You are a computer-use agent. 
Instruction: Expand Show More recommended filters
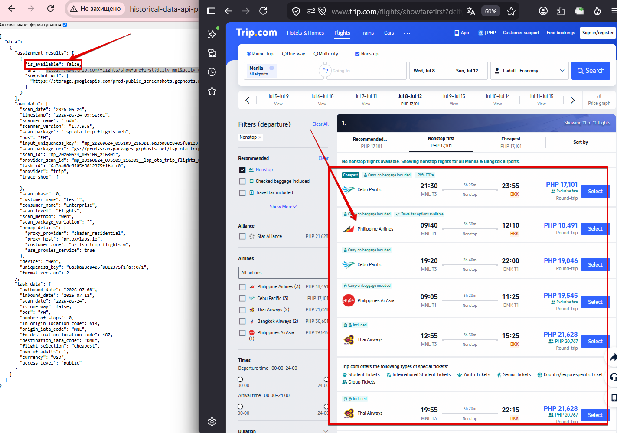click(x=283, y=207)
